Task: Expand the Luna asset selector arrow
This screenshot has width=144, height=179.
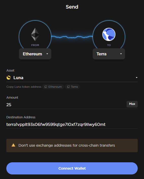Action: [137, 78]
